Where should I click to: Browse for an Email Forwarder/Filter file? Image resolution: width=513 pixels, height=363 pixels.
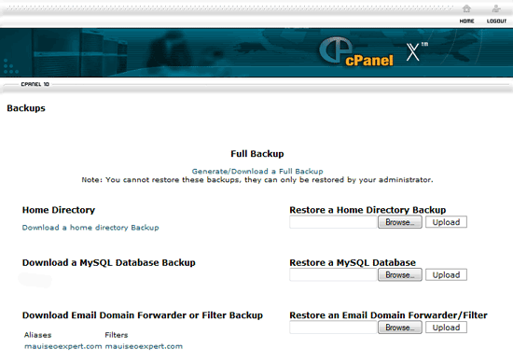[x=400, y=328]
